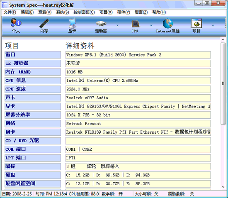Open the 控制面板(C) menu
228x198 pixels.
tap(84, 12)
